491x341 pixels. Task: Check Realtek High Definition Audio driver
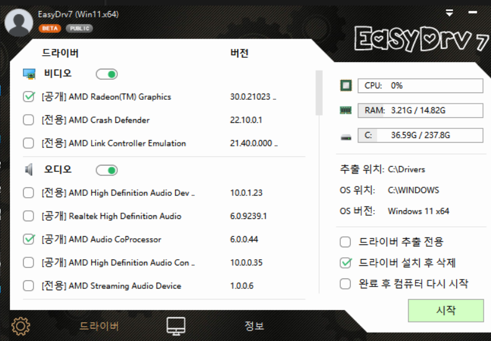[x=29, y=216]
